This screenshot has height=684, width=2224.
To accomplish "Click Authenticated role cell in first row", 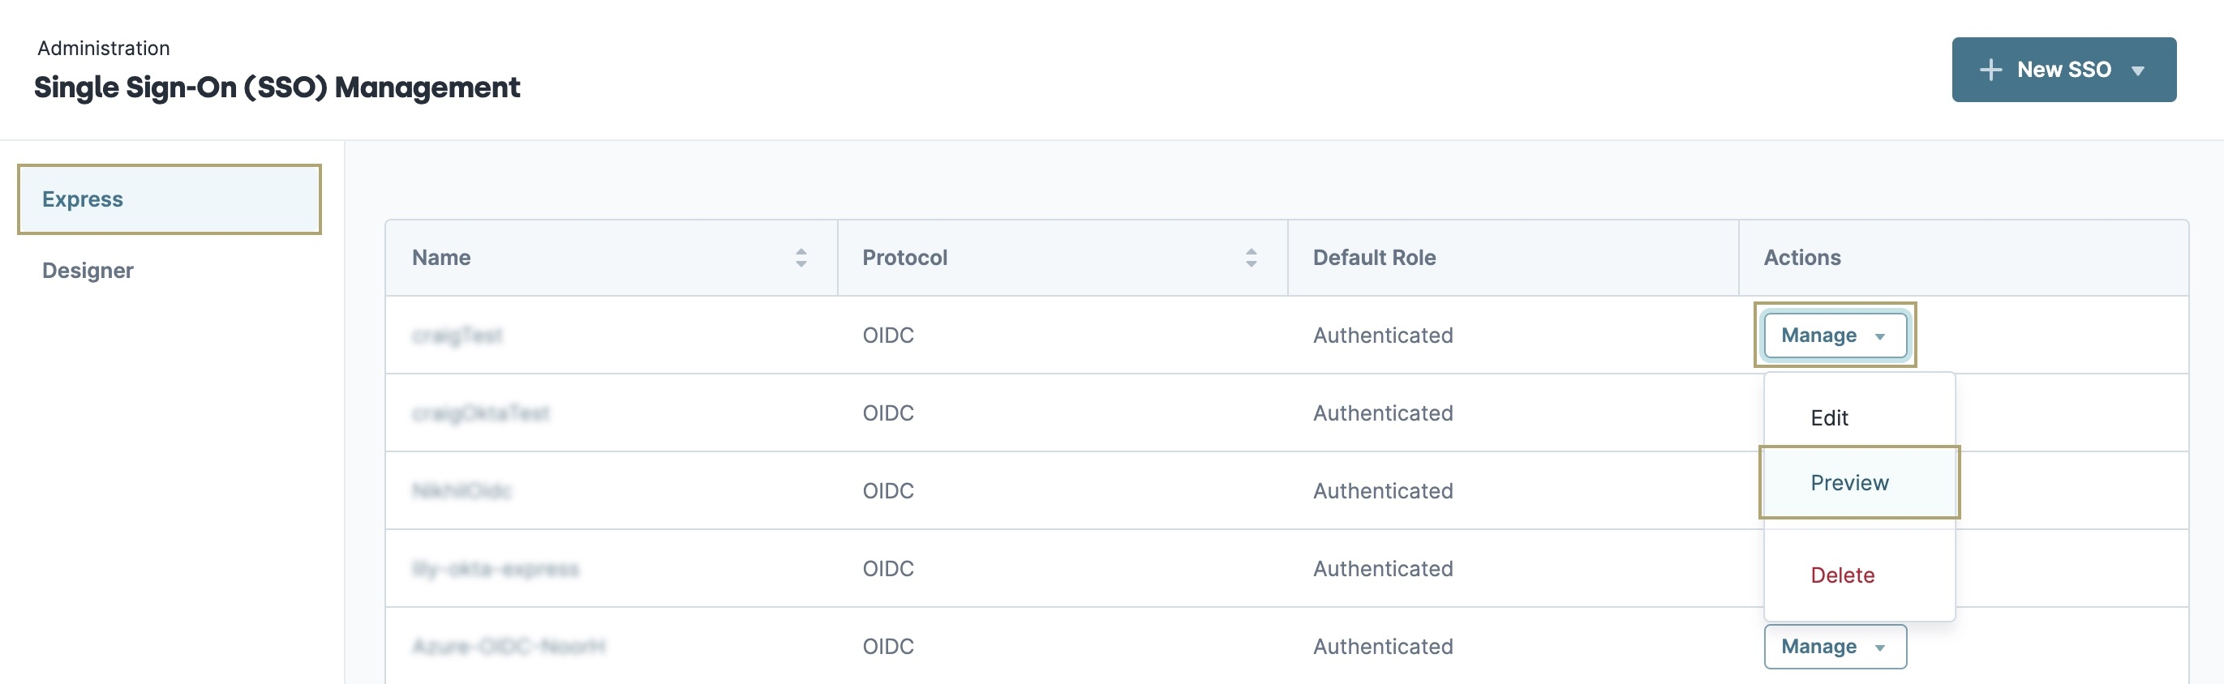I will coord(1383,336).
